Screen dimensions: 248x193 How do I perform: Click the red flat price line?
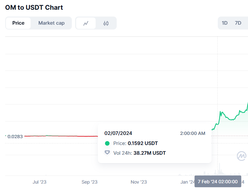[x=61, y=136]
